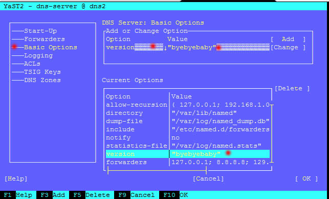Select Forwarders in the left tree
This screenshot has height=199, width=329.
click(45, 39)
